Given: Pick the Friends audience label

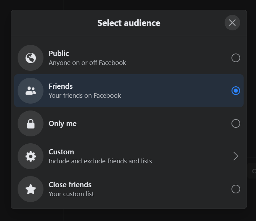Looking at the screenshot, I should click(61, 86).
